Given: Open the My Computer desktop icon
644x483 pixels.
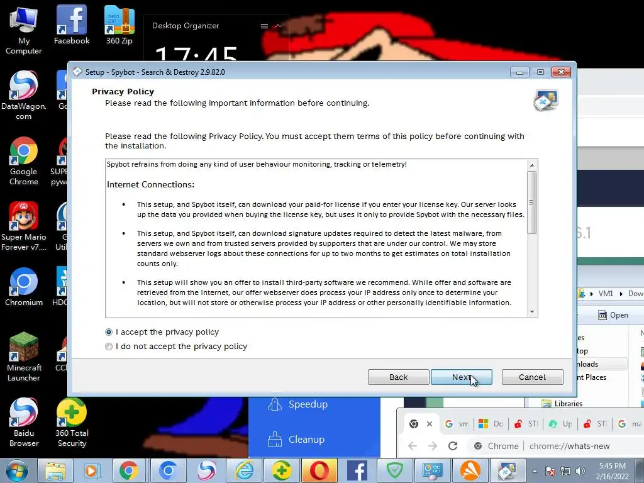Looking at the screenshot, I should coord(23,31).
